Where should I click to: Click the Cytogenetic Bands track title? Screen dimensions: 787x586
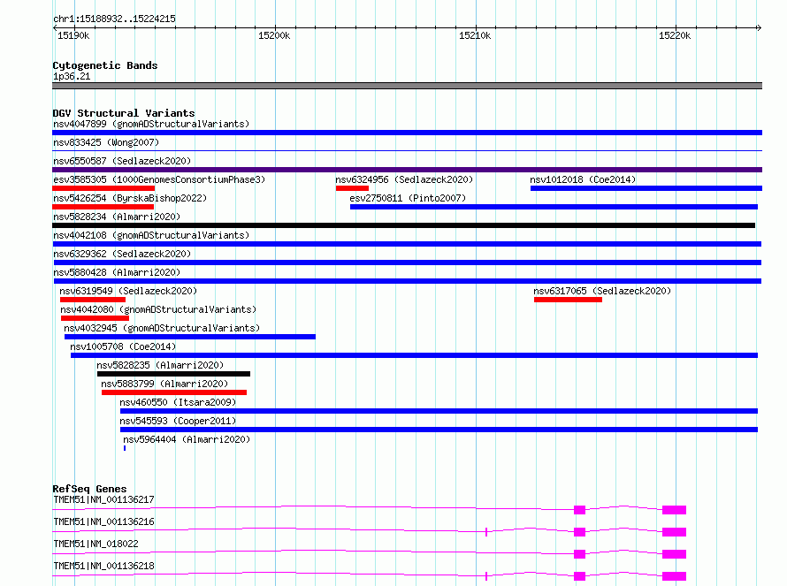[104, 65]
